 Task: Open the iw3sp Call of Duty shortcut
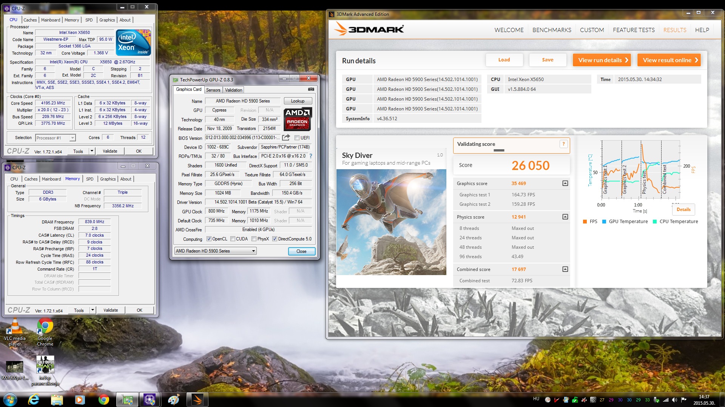(x=45, y=370)
